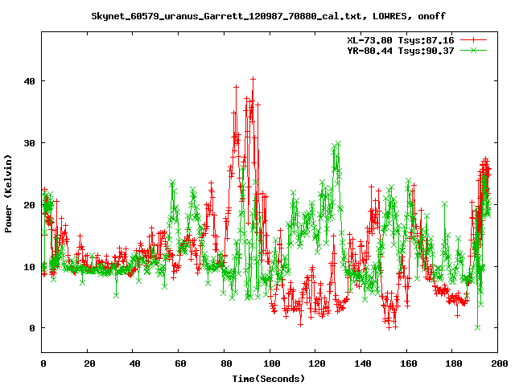Screen dimensions: 515x386
Task: Click x-axis tick label 20
Action: pyautogui.click(x=89, y=363)
